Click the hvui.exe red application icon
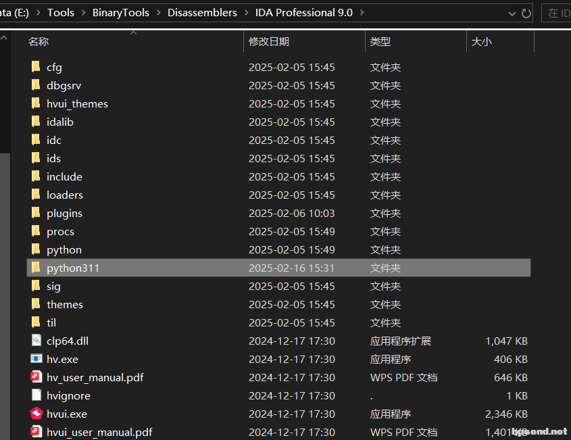 coord(36,414)
